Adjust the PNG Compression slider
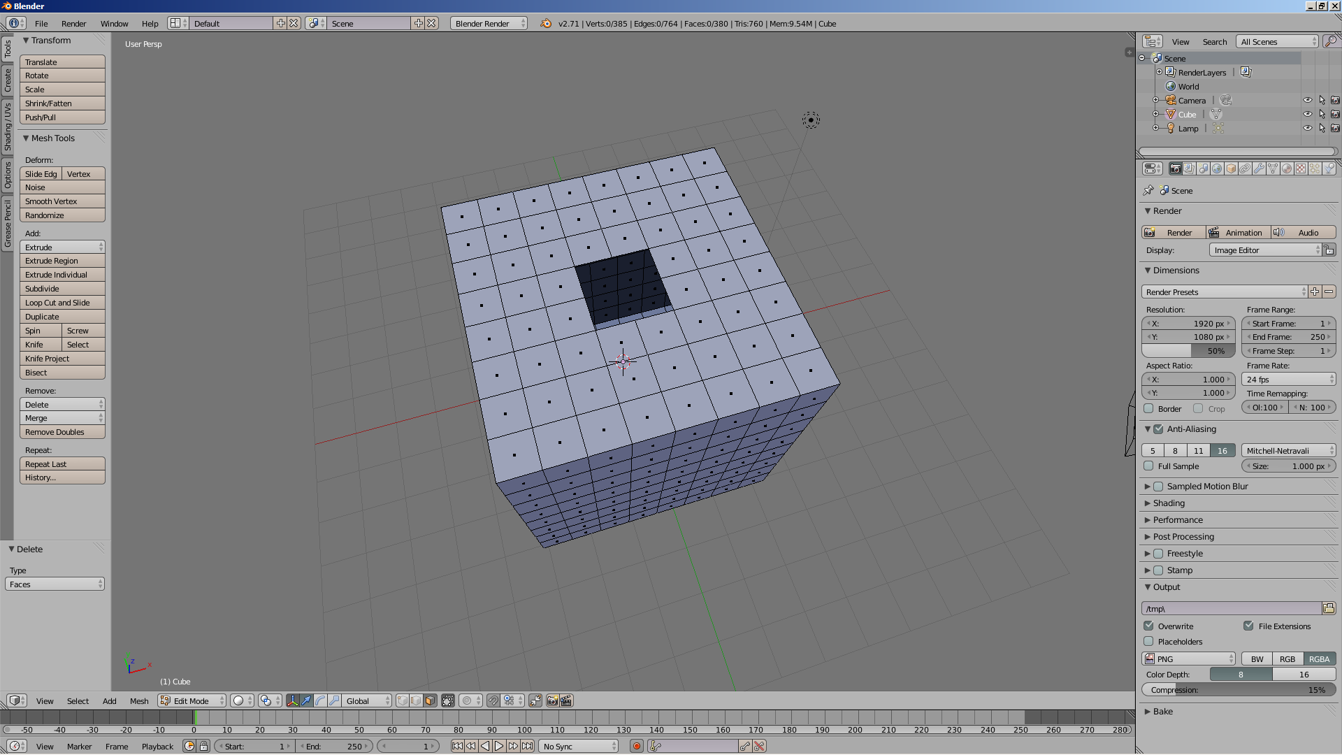 (1238, 690)
